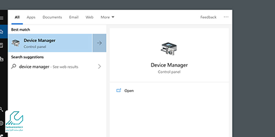275x137 pixels.
Task: Click the Open action label
Action: tap(129, 91)
